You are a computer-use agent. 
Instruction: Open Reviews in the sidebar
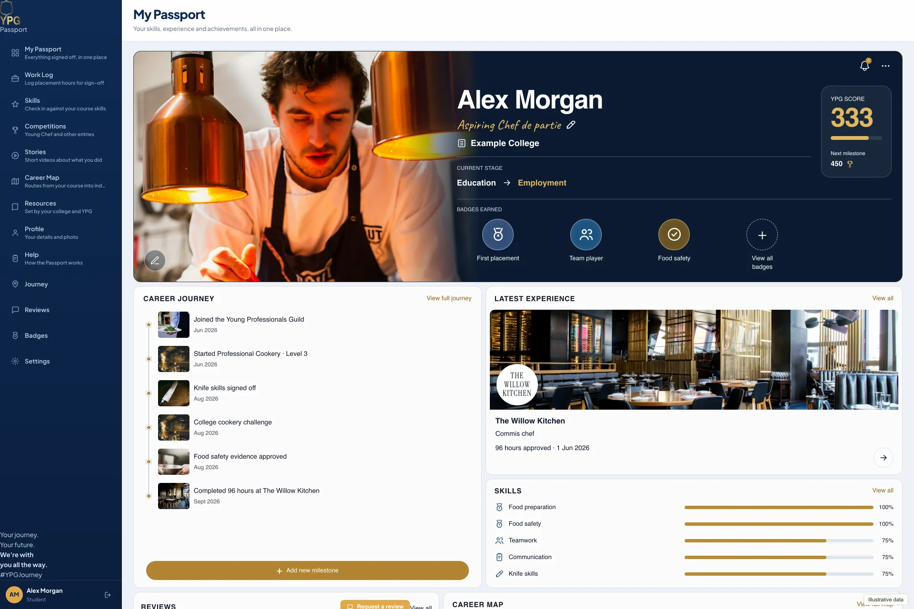[x=61, y=310]
